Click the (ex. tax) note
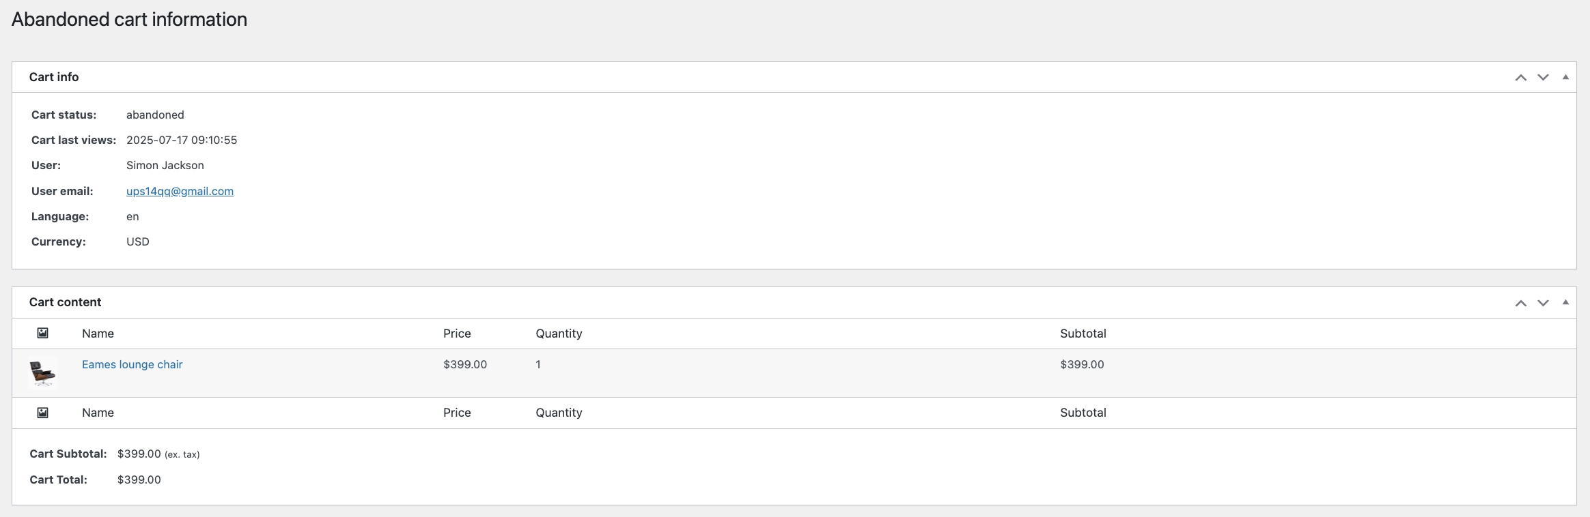 pyautogui.click(x=182, y=454)
